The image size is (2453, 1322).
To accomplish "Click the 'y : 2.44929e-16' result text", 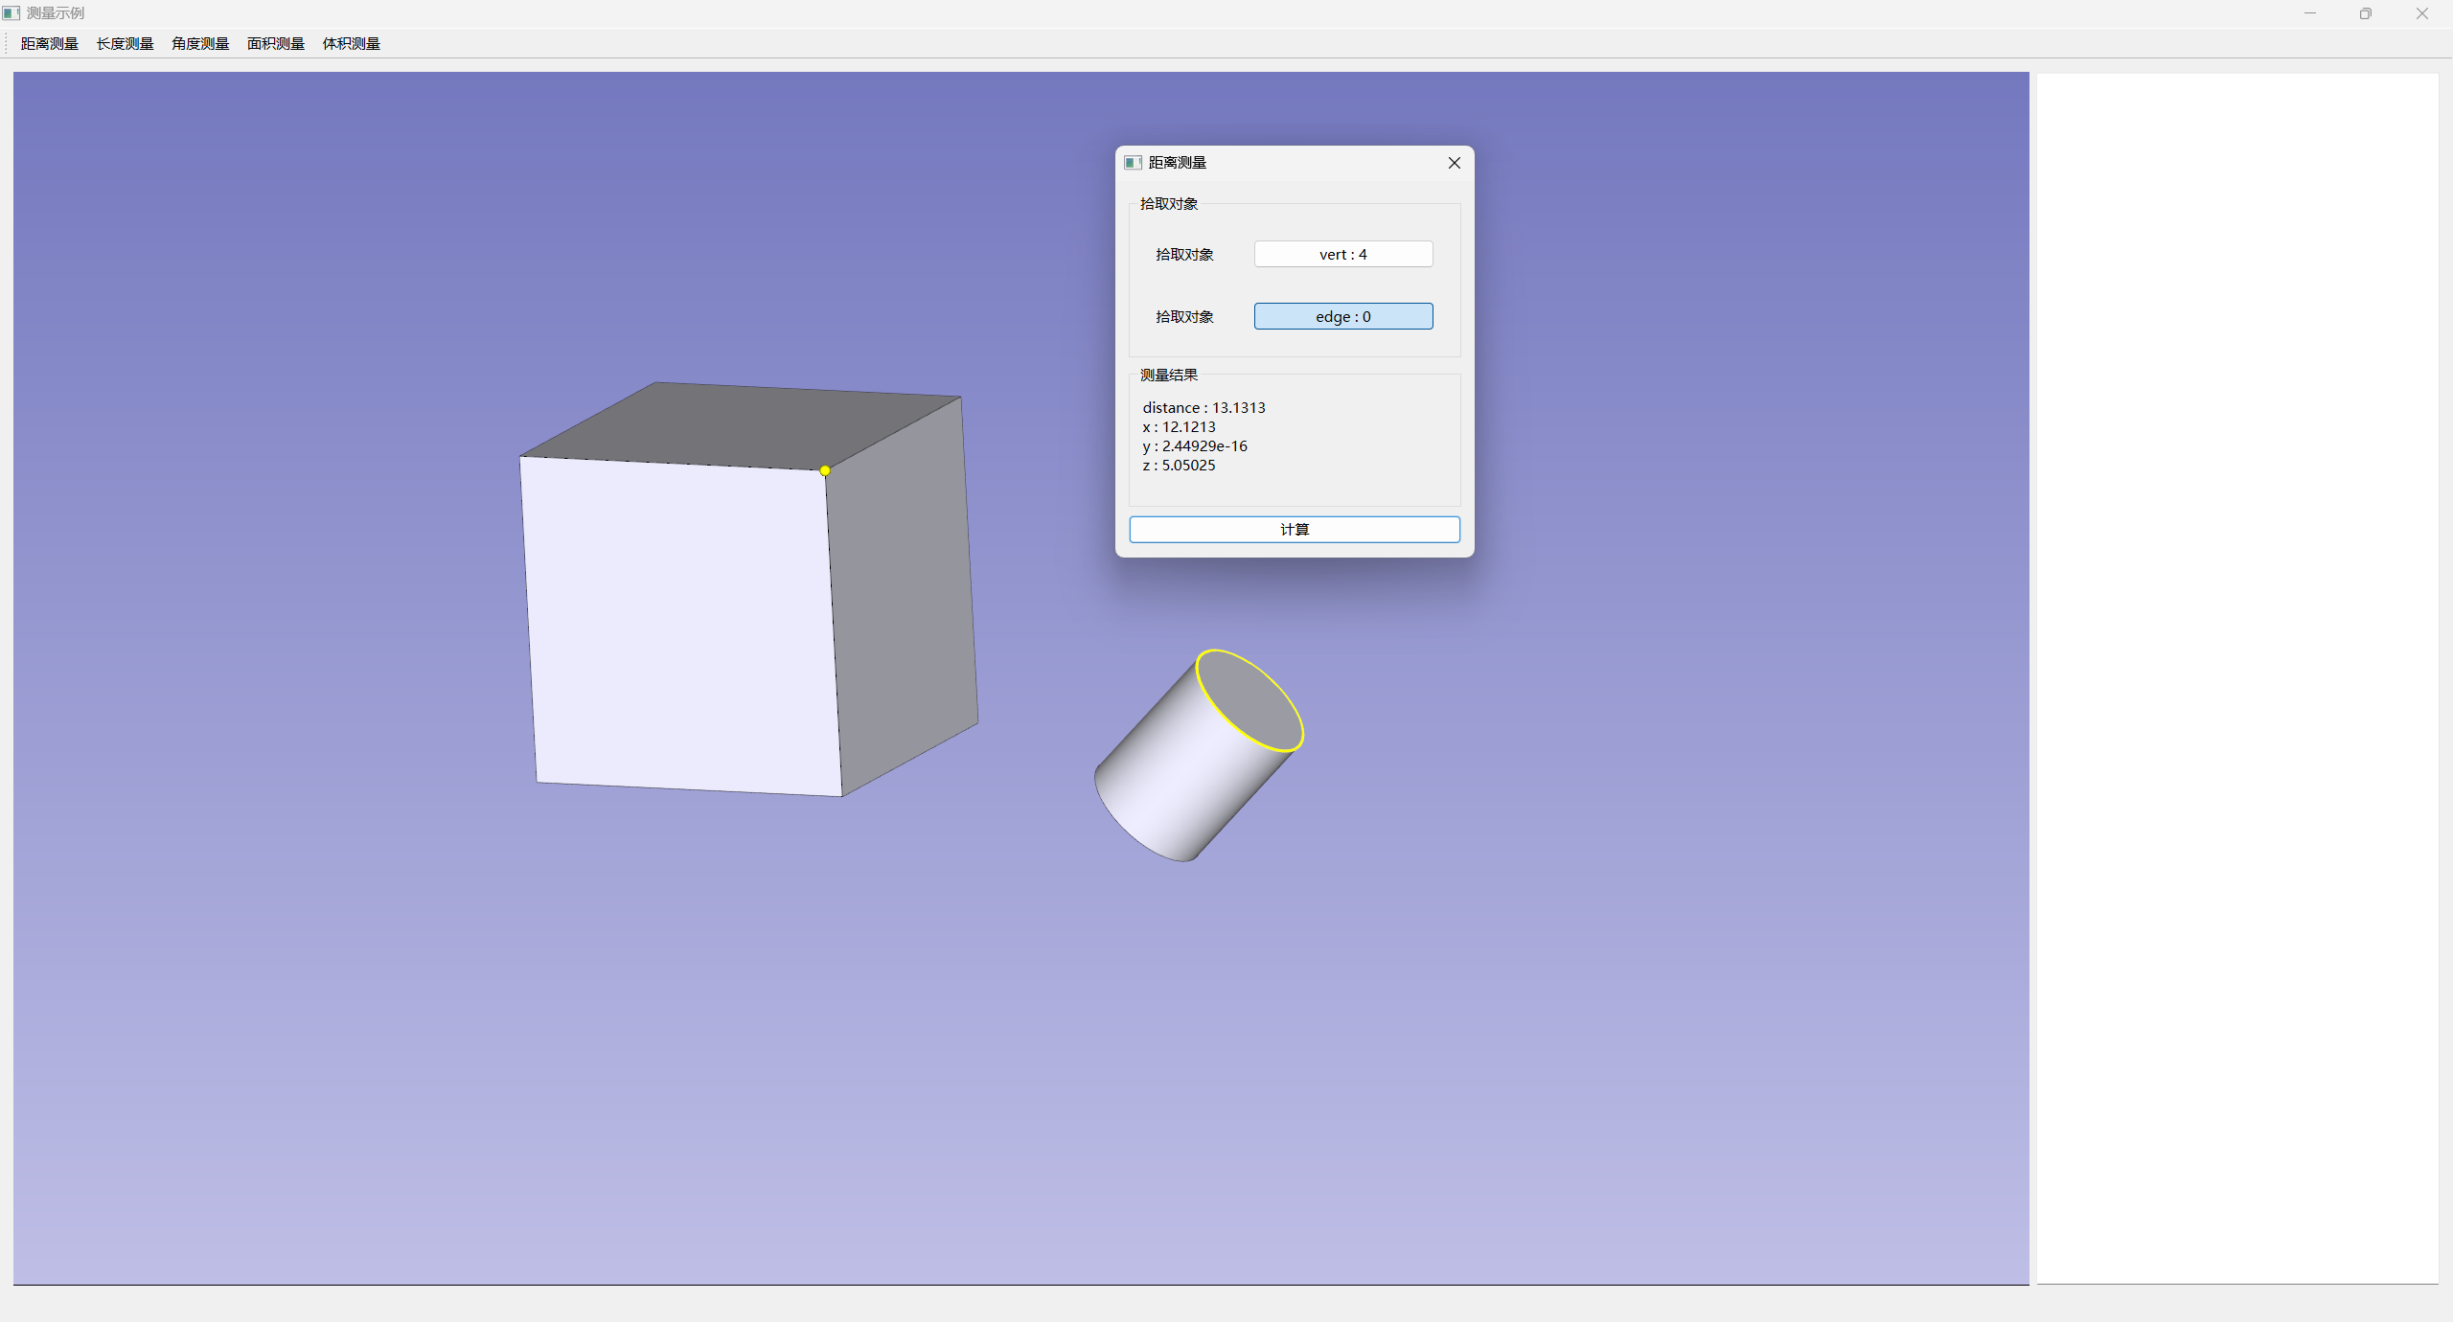I will [x=1195, y=446].
